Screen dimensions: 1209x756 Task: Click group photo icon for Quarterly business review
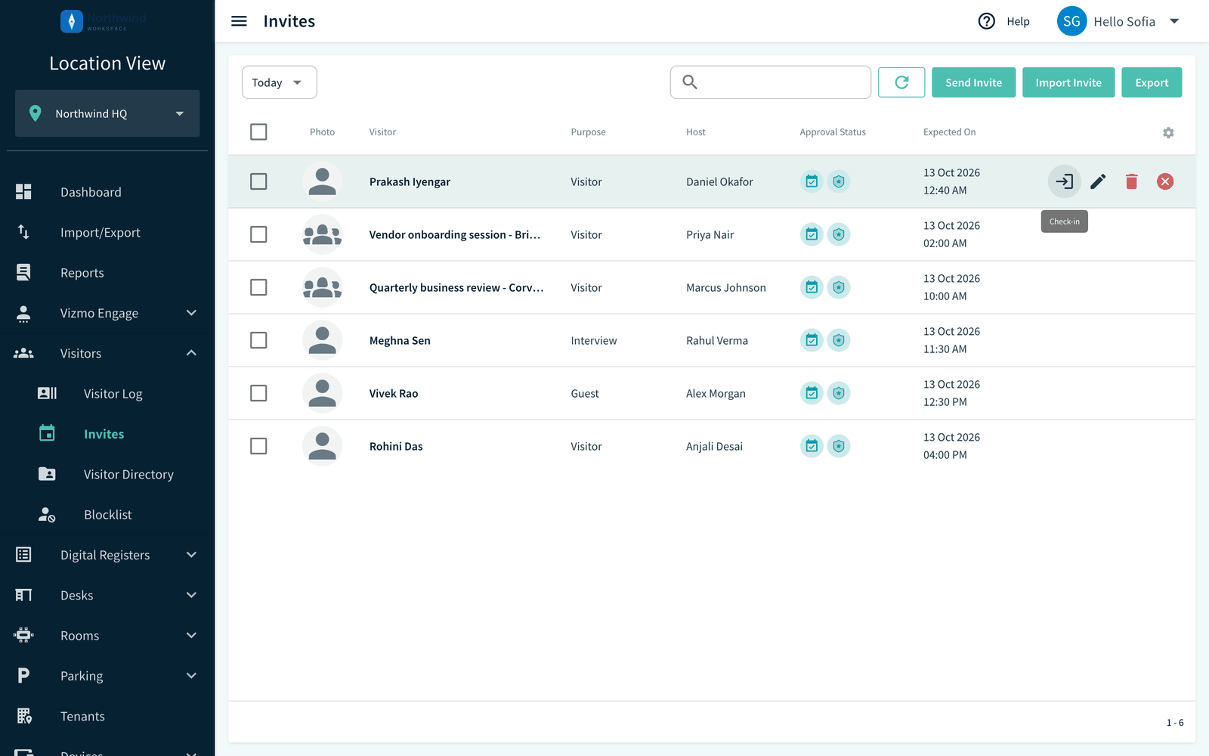[x=322, y=287]
